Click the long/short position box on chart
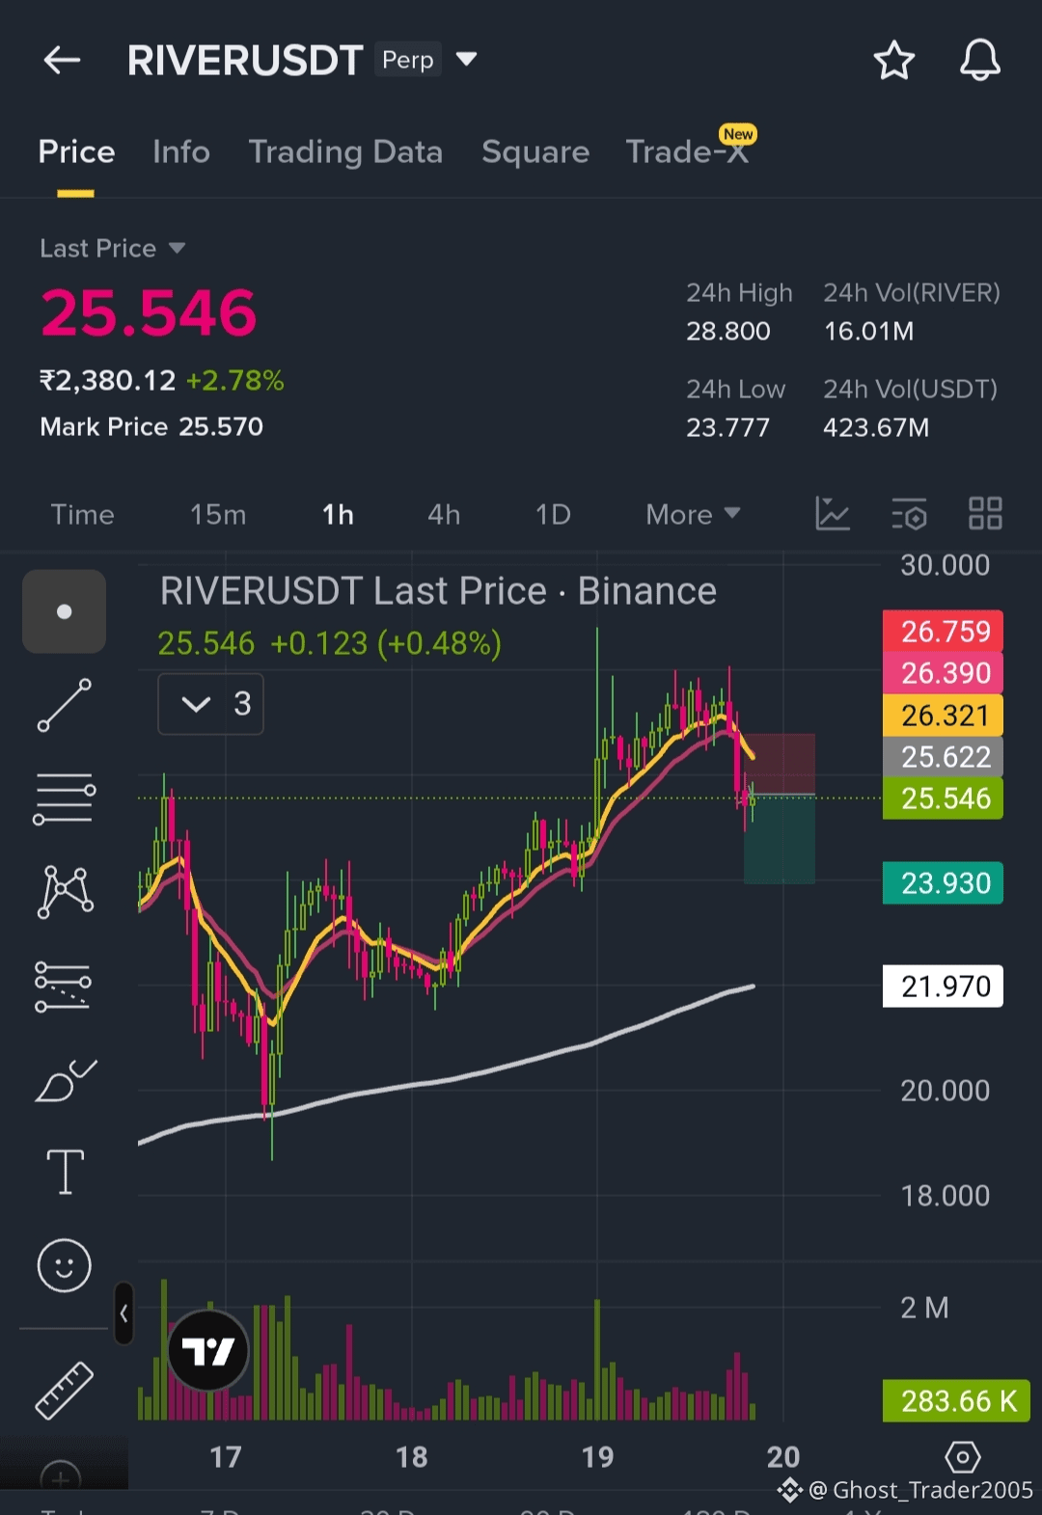This screenshot has height=1515, width=1042. point(780,808)
